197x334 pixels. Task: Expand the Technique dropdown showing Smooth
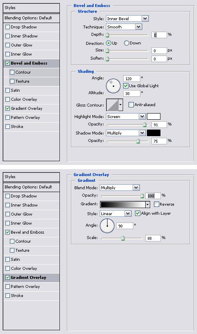coord(124,27)
